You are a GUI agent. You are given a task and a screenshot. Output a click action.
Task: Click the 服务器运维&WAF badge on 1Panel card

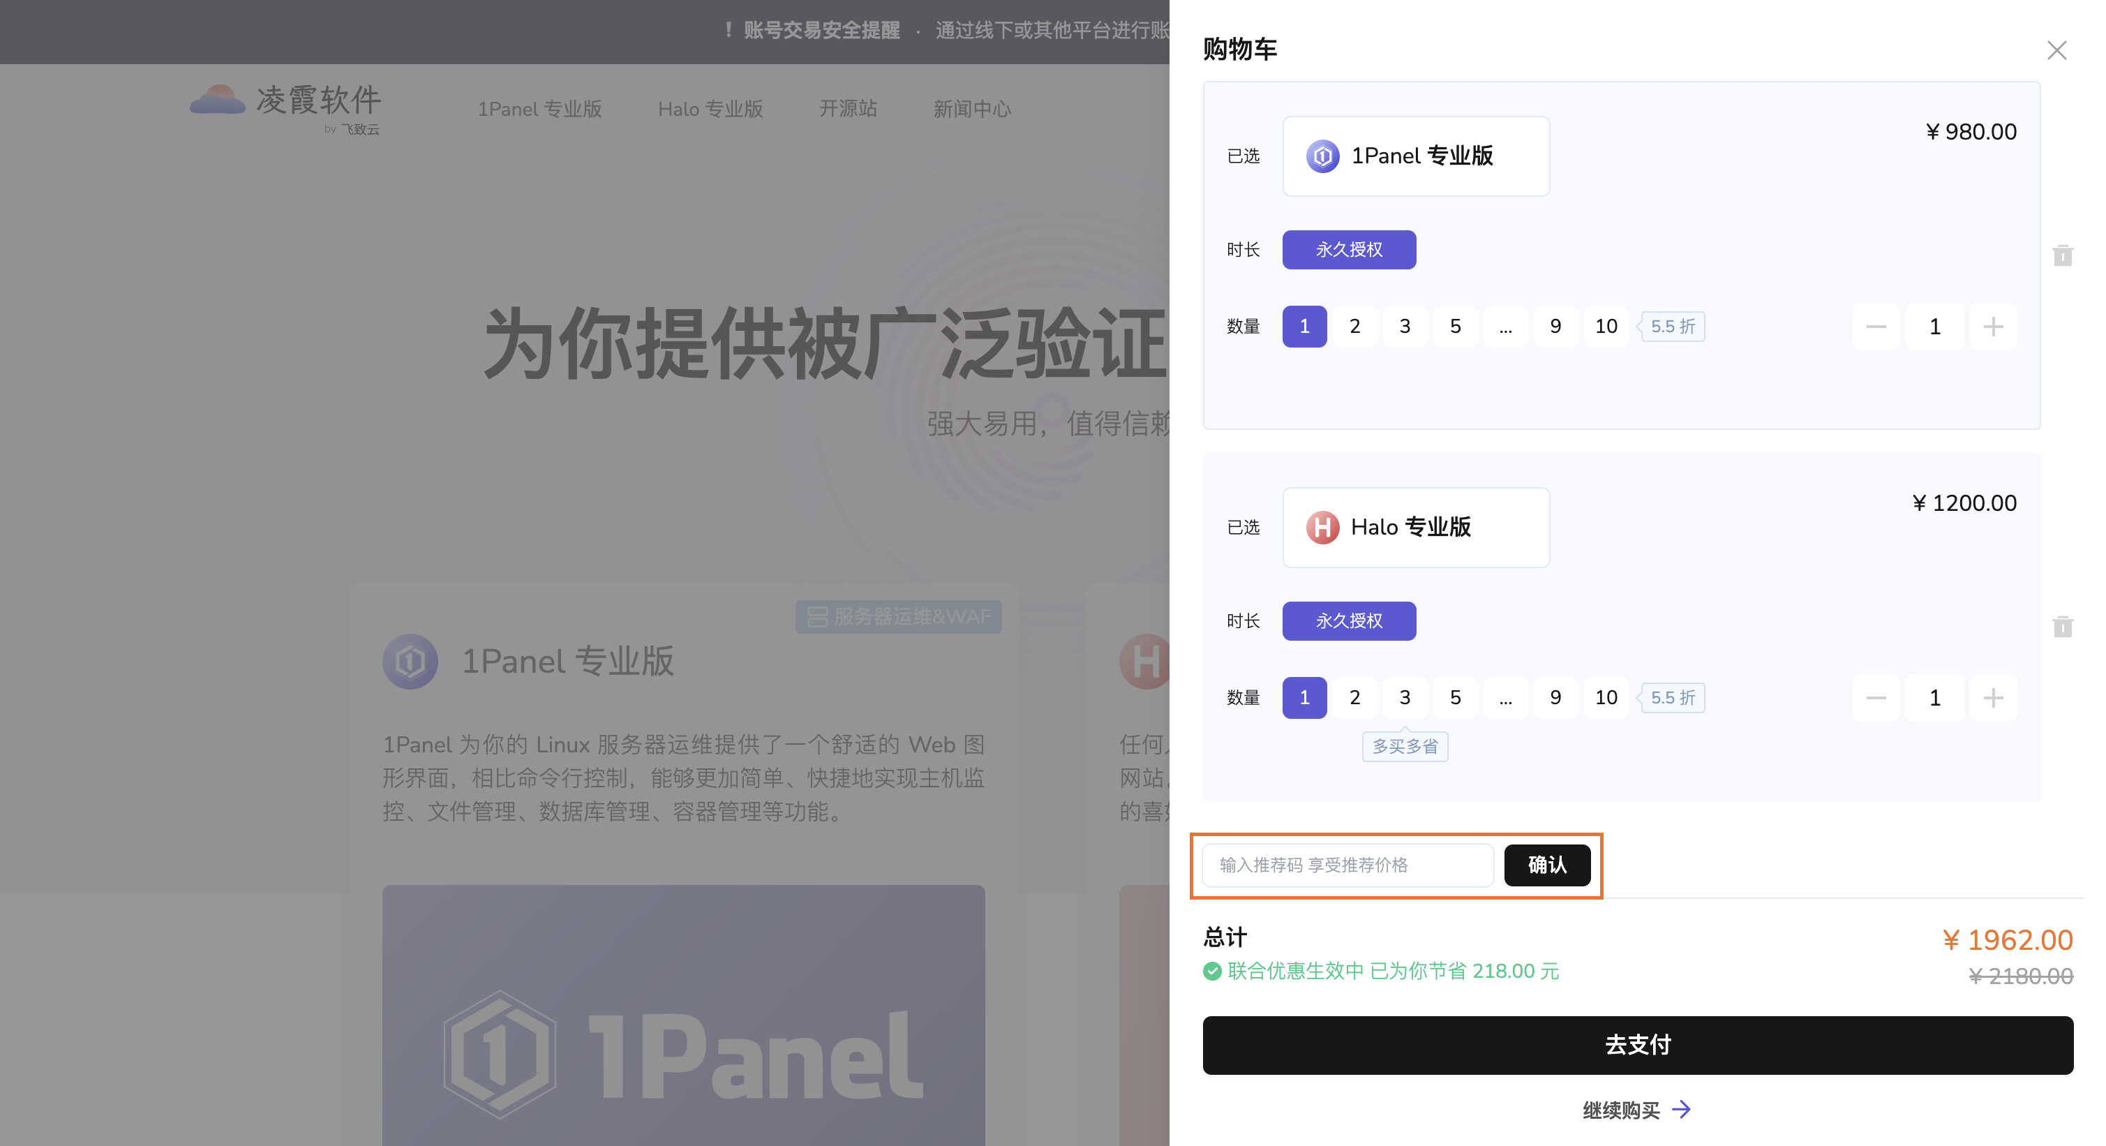[x=899, y=616]
